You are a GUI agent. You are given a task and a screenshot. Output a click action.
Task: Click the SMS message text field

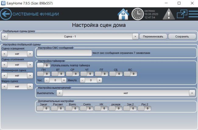(64, 53)
